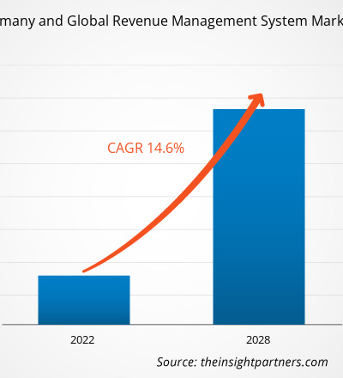Click the orange arrowhead above the 2028 bar
The image size is (343, 378).
pyautogui.click(x=256, y=101)
